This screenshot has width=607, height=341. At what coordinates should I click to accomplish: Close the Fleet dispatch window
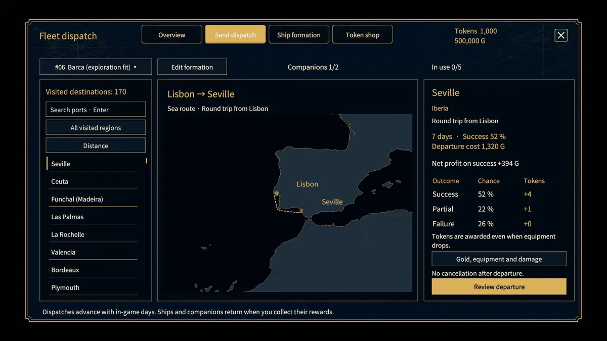(x=561, y=35)
